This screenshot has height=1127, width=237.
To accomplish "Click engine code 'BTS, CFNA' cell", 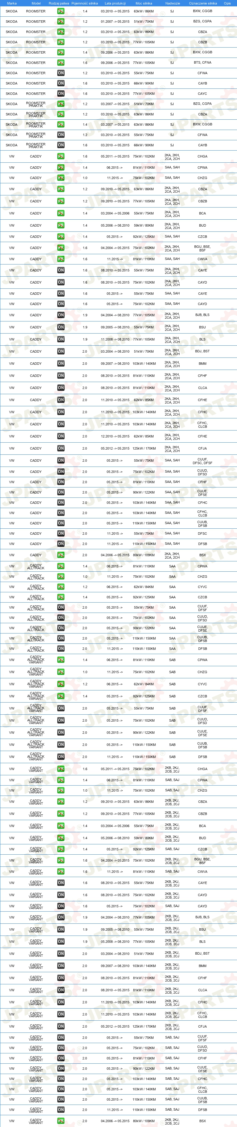I will [x=202, y=63].
